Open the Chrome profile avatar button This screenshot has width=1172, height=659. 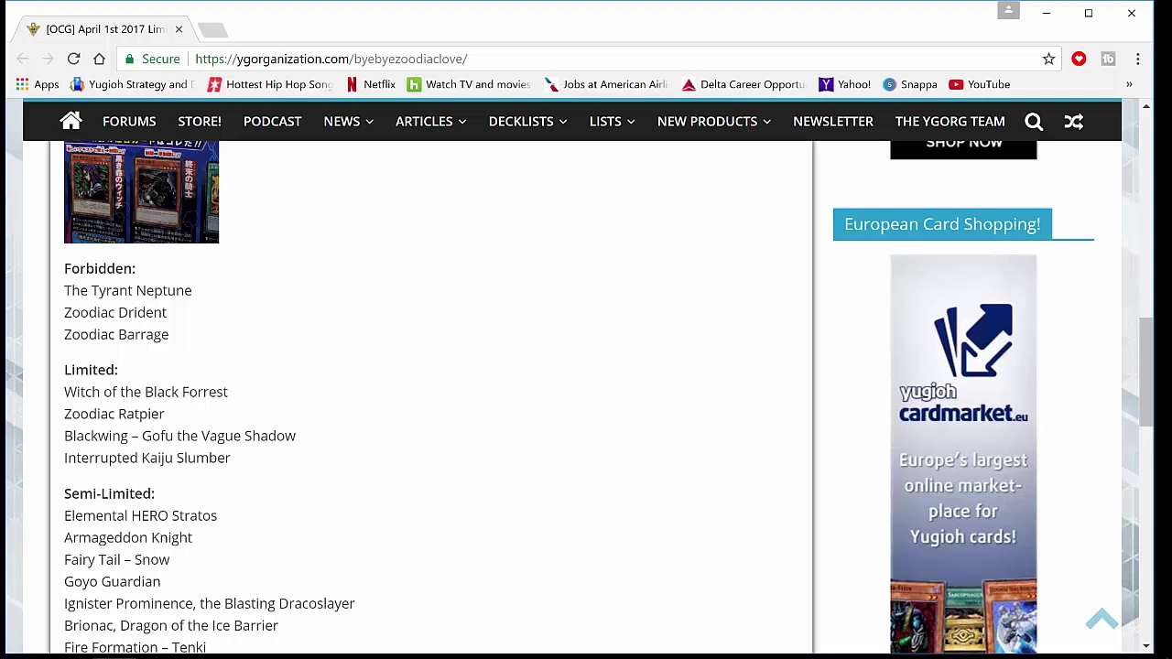(x=1008, y=11)
